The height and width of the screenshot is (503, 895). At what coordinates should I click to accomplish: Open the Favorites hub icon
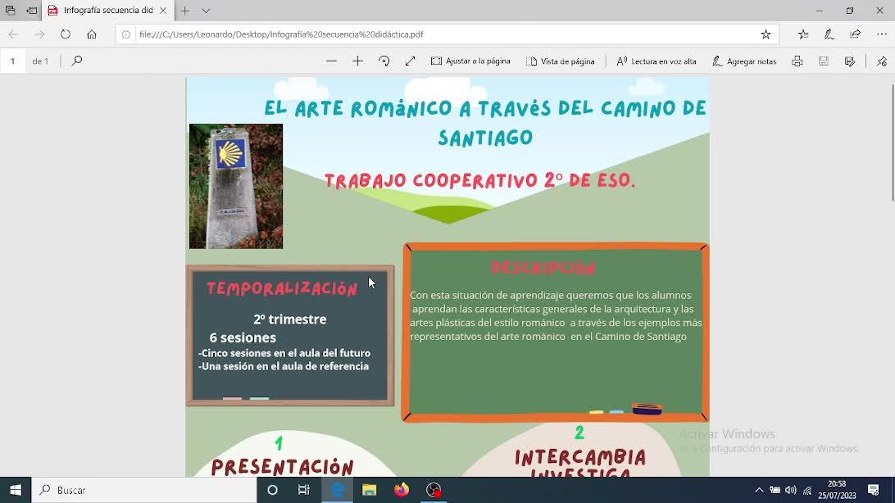[x=803, y=34]
